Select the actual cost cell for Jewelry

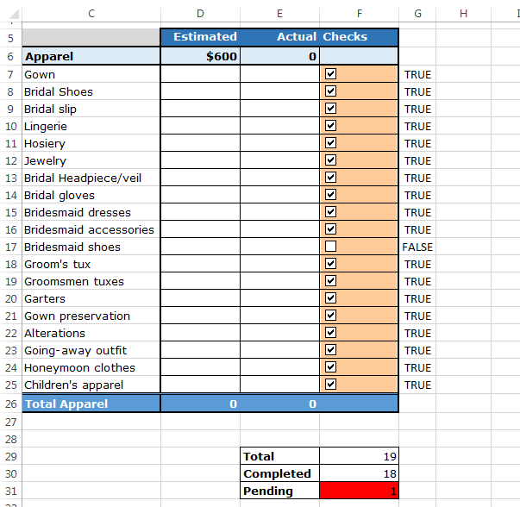(280, 160)
